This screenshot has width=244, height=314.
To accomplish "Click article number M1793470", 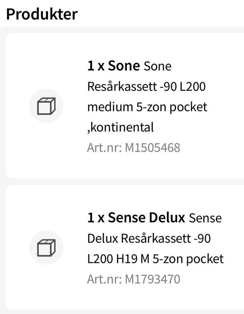I will click(x=152, y=279).
